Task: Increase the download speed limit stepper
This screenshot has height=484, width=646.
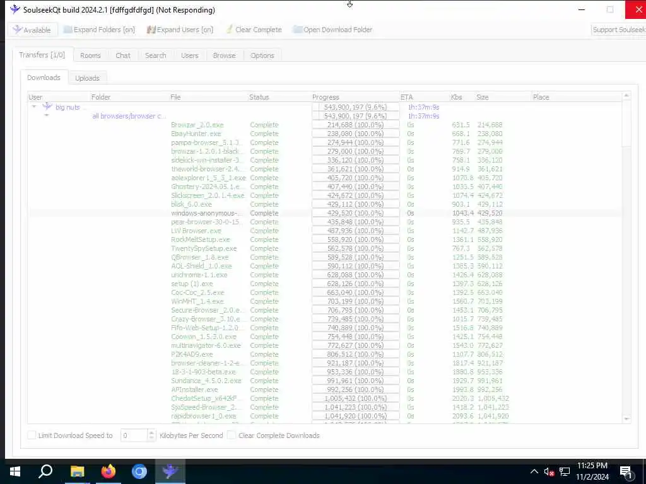Action: pos(151,432)
